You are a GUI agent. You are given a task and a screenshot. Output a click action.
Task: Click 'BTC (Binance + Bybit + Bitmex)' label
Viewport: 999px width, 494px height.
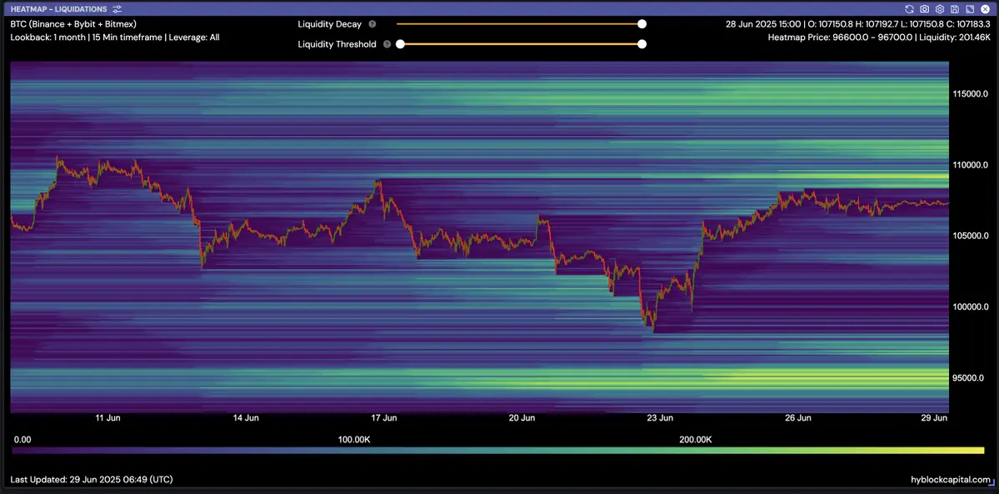point(73,23)
